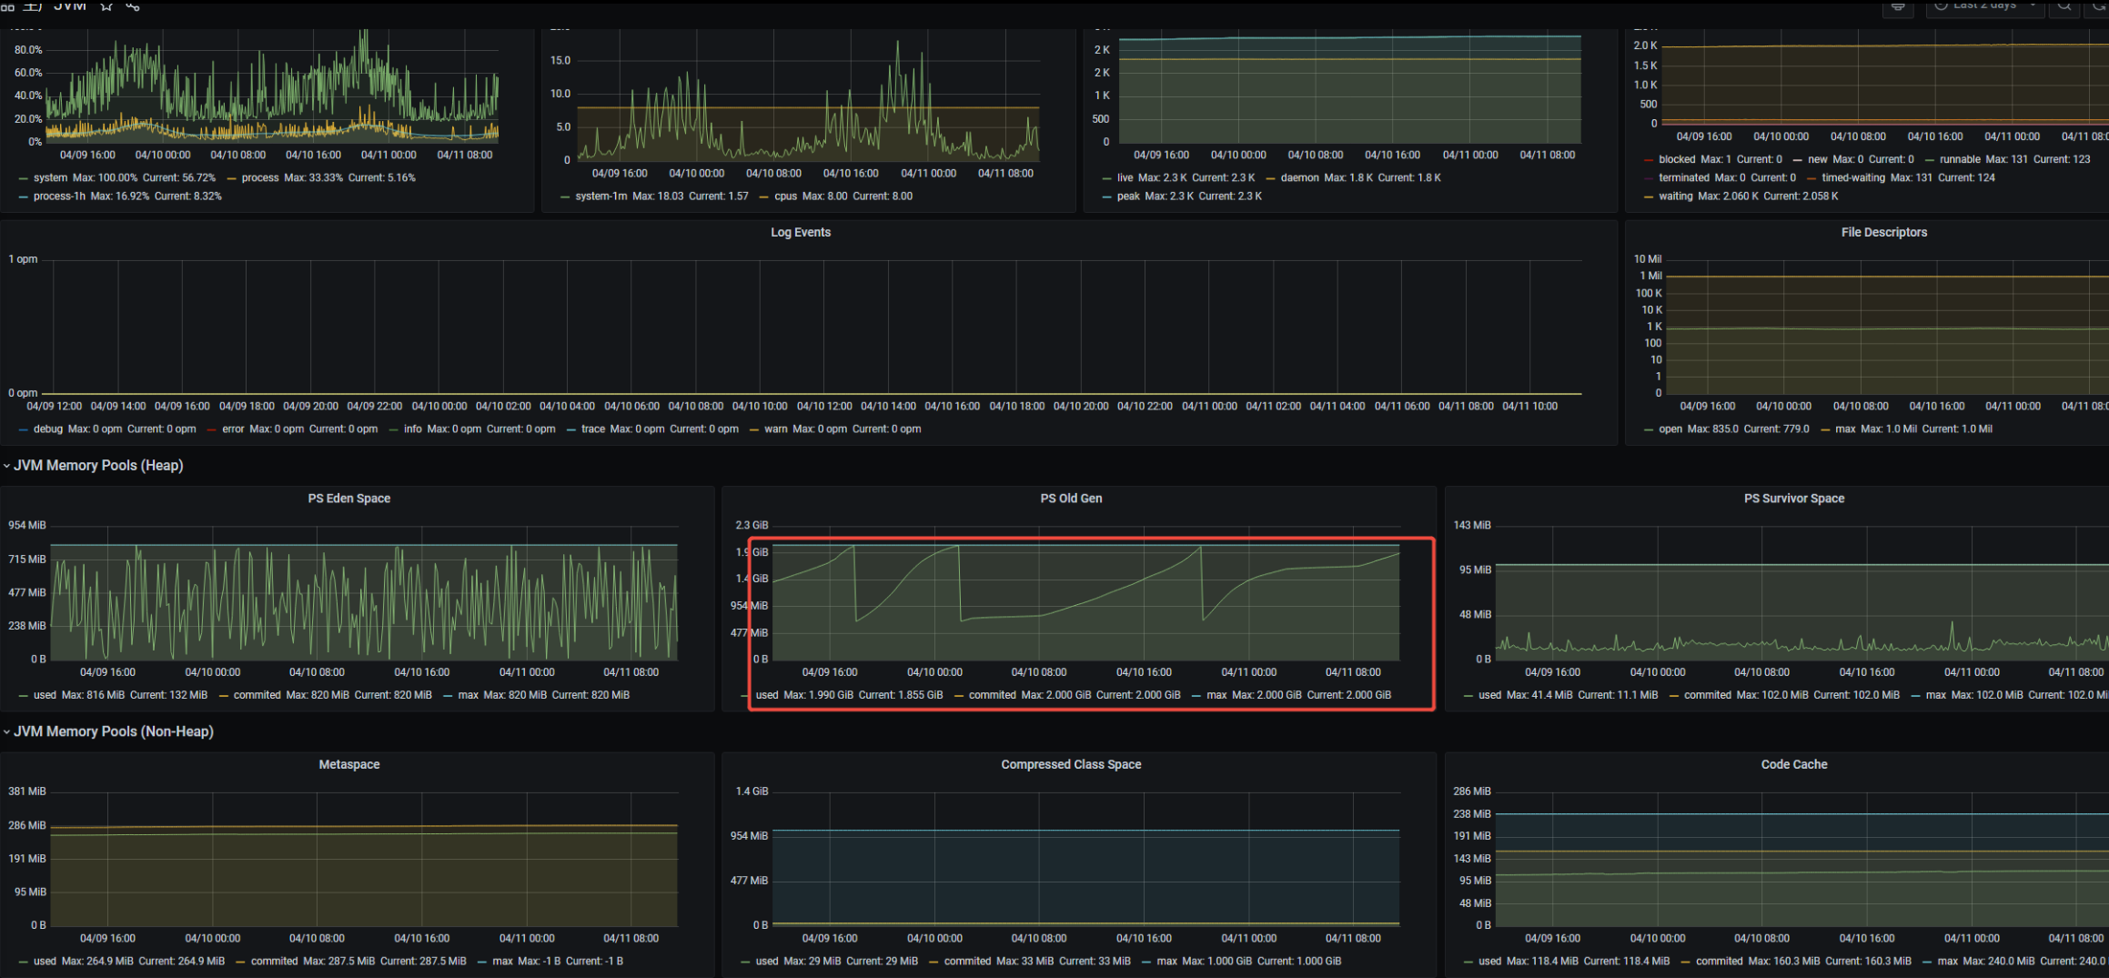
Task: Toggle the max series in File Descriptors legend
Action: tap(1845, 429)
